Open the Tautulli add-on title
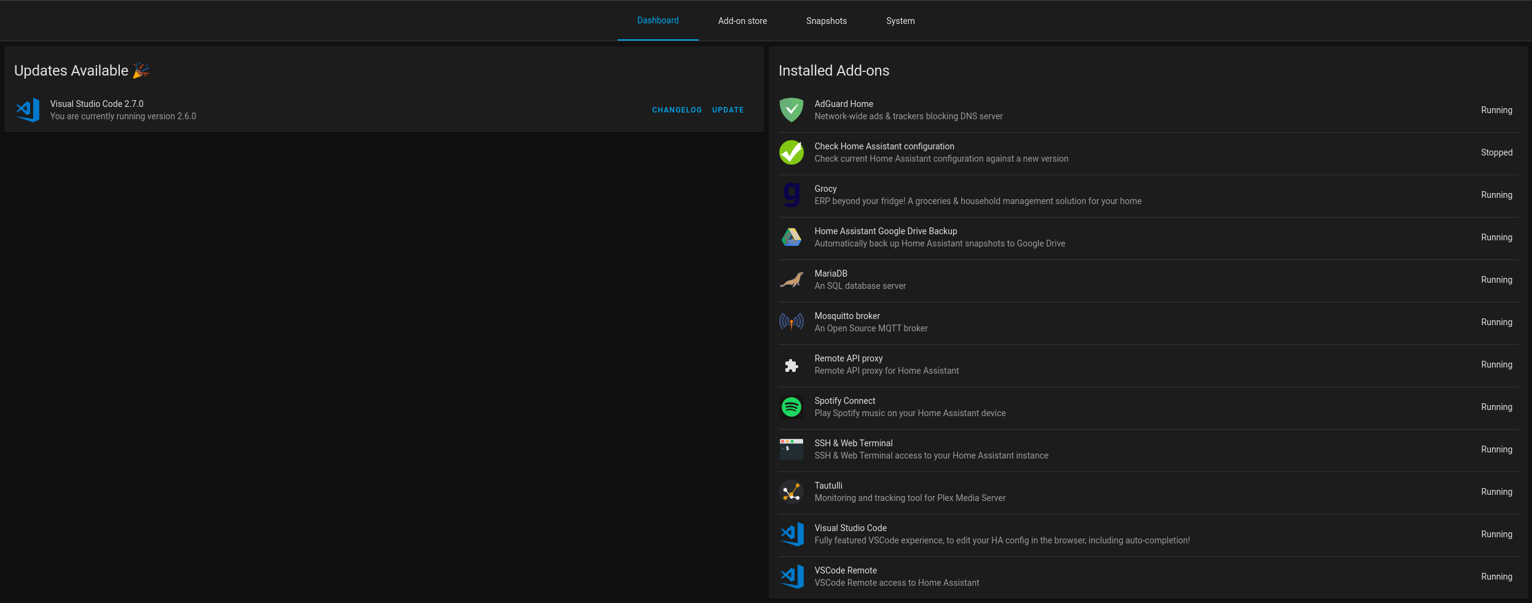The width and height of the screenshot is (1532, 603). (828, 486)
